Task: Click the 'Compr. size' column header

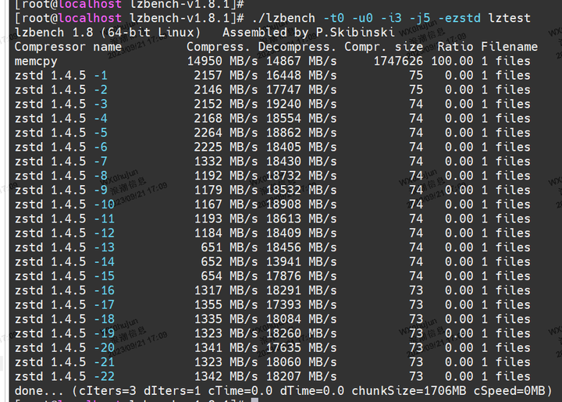Action: click(383, 47)
